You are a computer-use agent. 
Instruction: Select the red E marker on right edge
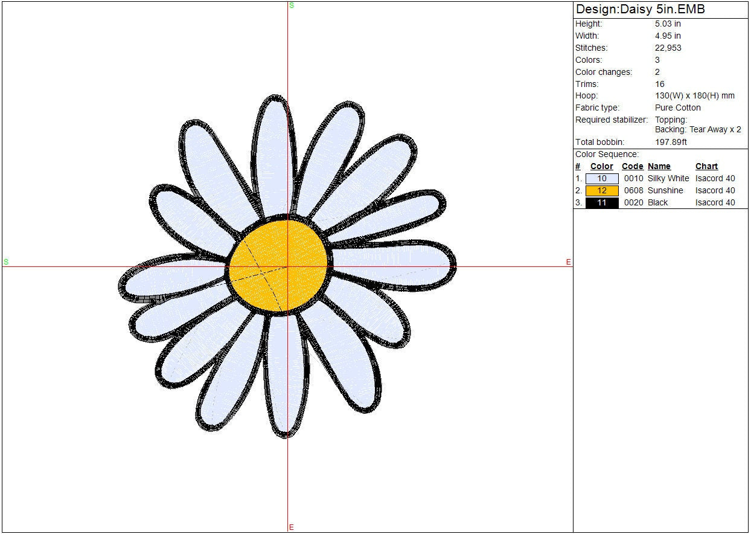point(568,262)
